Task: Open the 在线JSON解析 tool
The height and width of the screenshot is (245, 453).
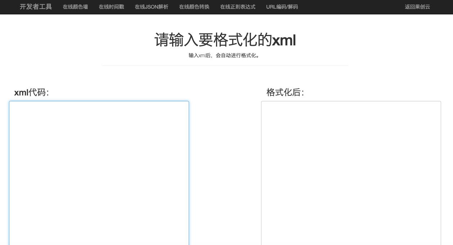Action: click(151, 7)
